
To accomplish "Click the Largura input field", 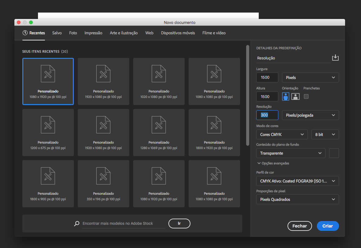I will 267,77.
